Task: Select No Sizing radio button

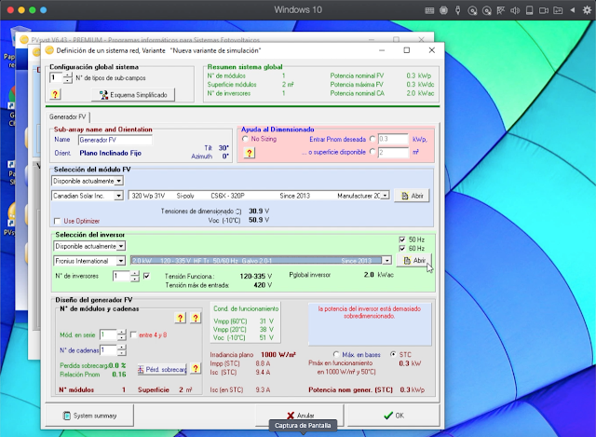Action: (245, 139)
